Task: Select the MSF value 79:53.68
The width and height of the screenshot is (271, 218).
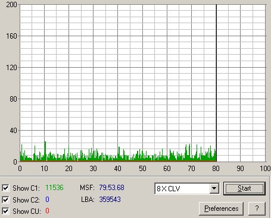Action: coord(111,188)
